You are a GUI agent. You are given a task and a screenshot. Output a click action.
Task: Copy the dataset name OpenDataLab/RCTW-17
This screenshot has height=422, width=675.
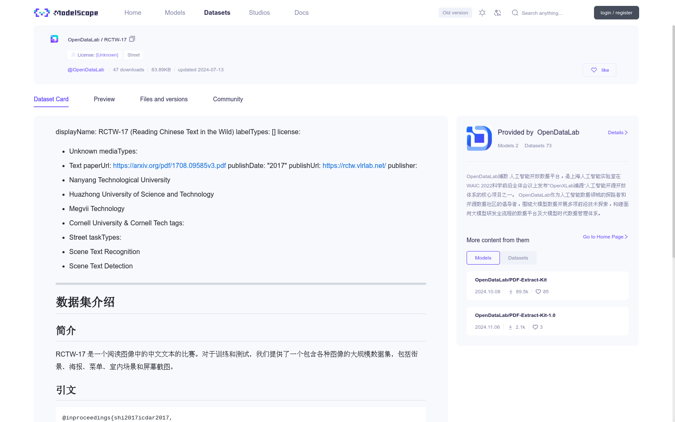tap(132, 39)
